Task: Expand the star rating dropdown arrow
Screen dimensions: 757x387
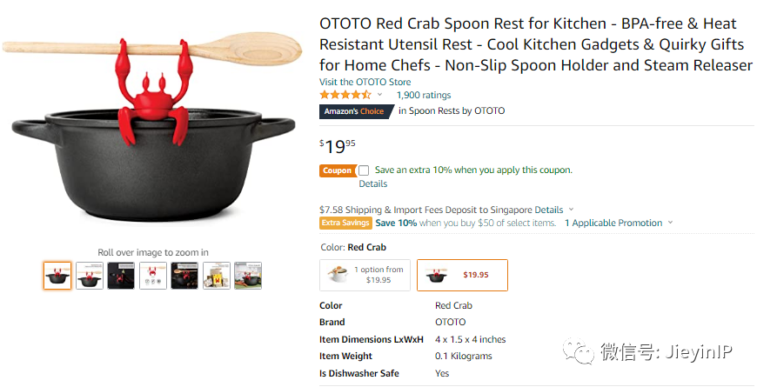Action: pyautogui.click(x=380, y=95)
